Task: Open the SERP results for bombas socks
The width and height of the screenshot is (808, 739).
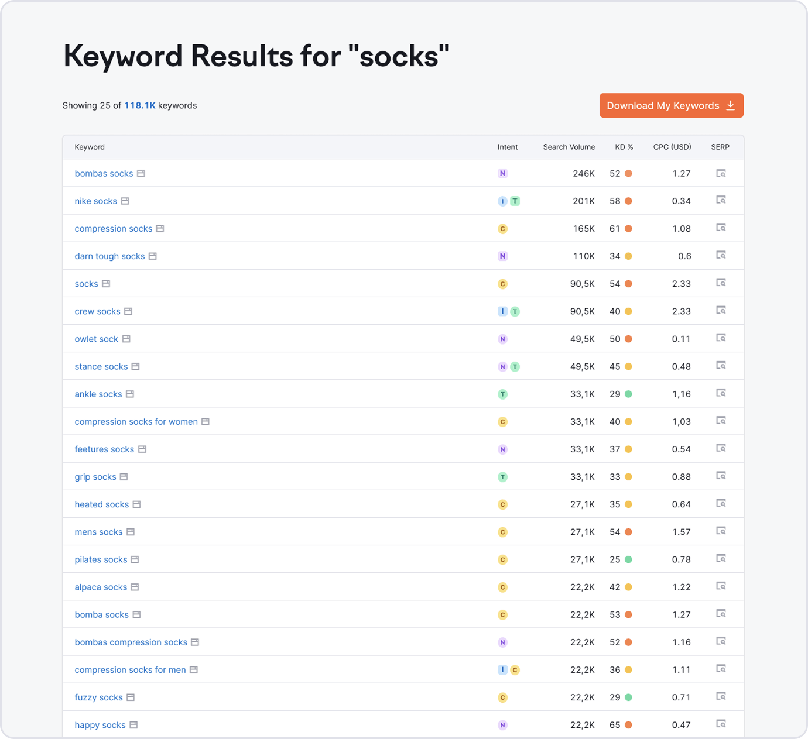Action: (x=721, y=173)
